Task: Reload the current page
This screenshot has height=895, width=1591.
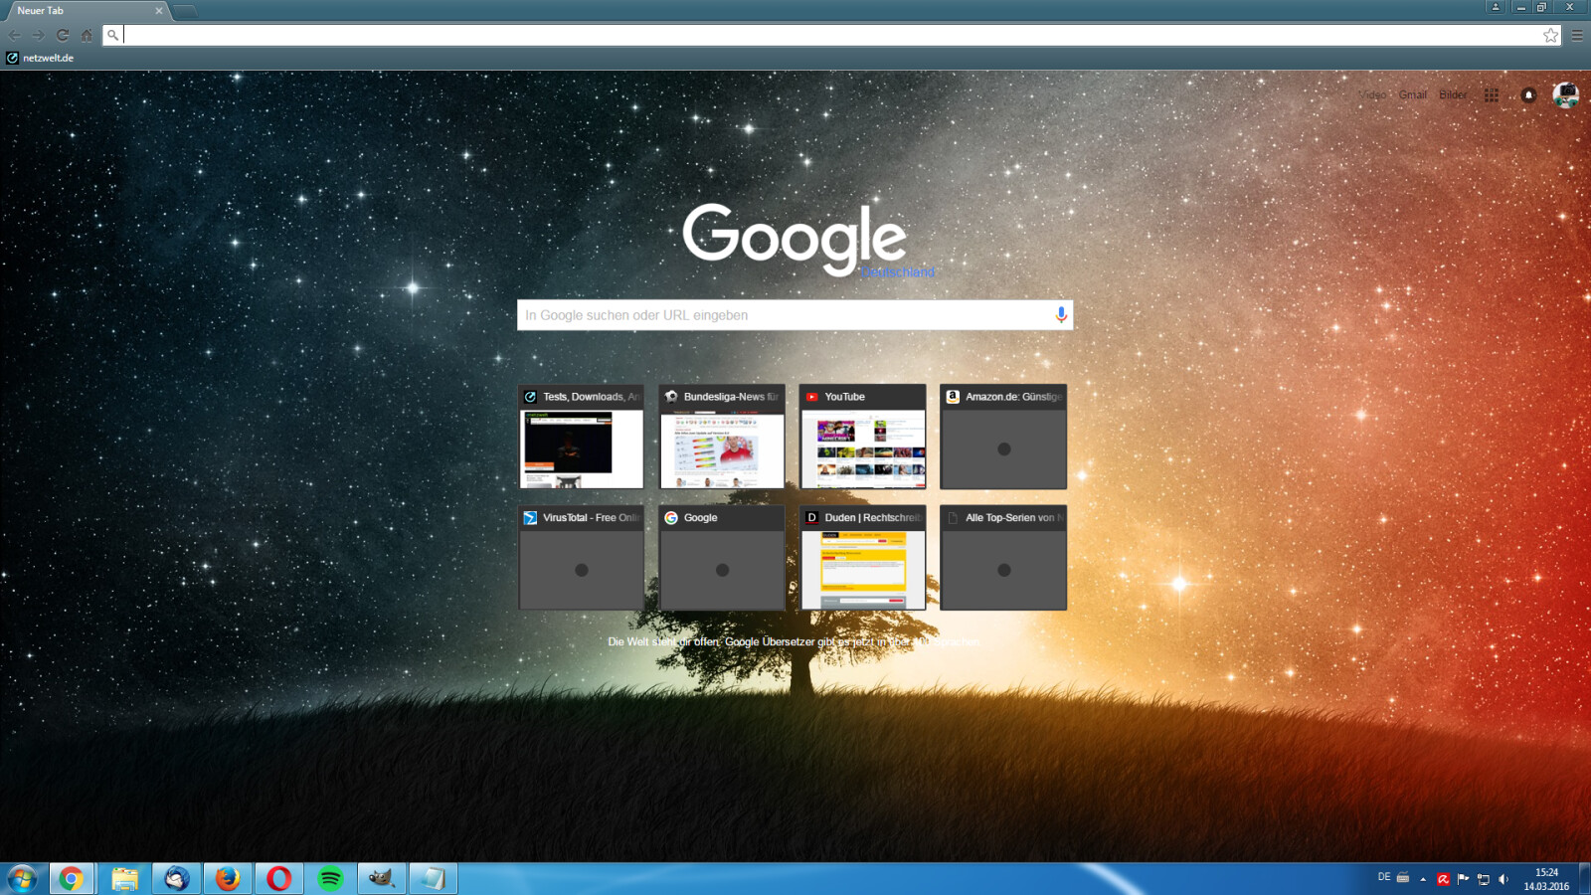Action: pyautogui.click(x=62, y=35)
